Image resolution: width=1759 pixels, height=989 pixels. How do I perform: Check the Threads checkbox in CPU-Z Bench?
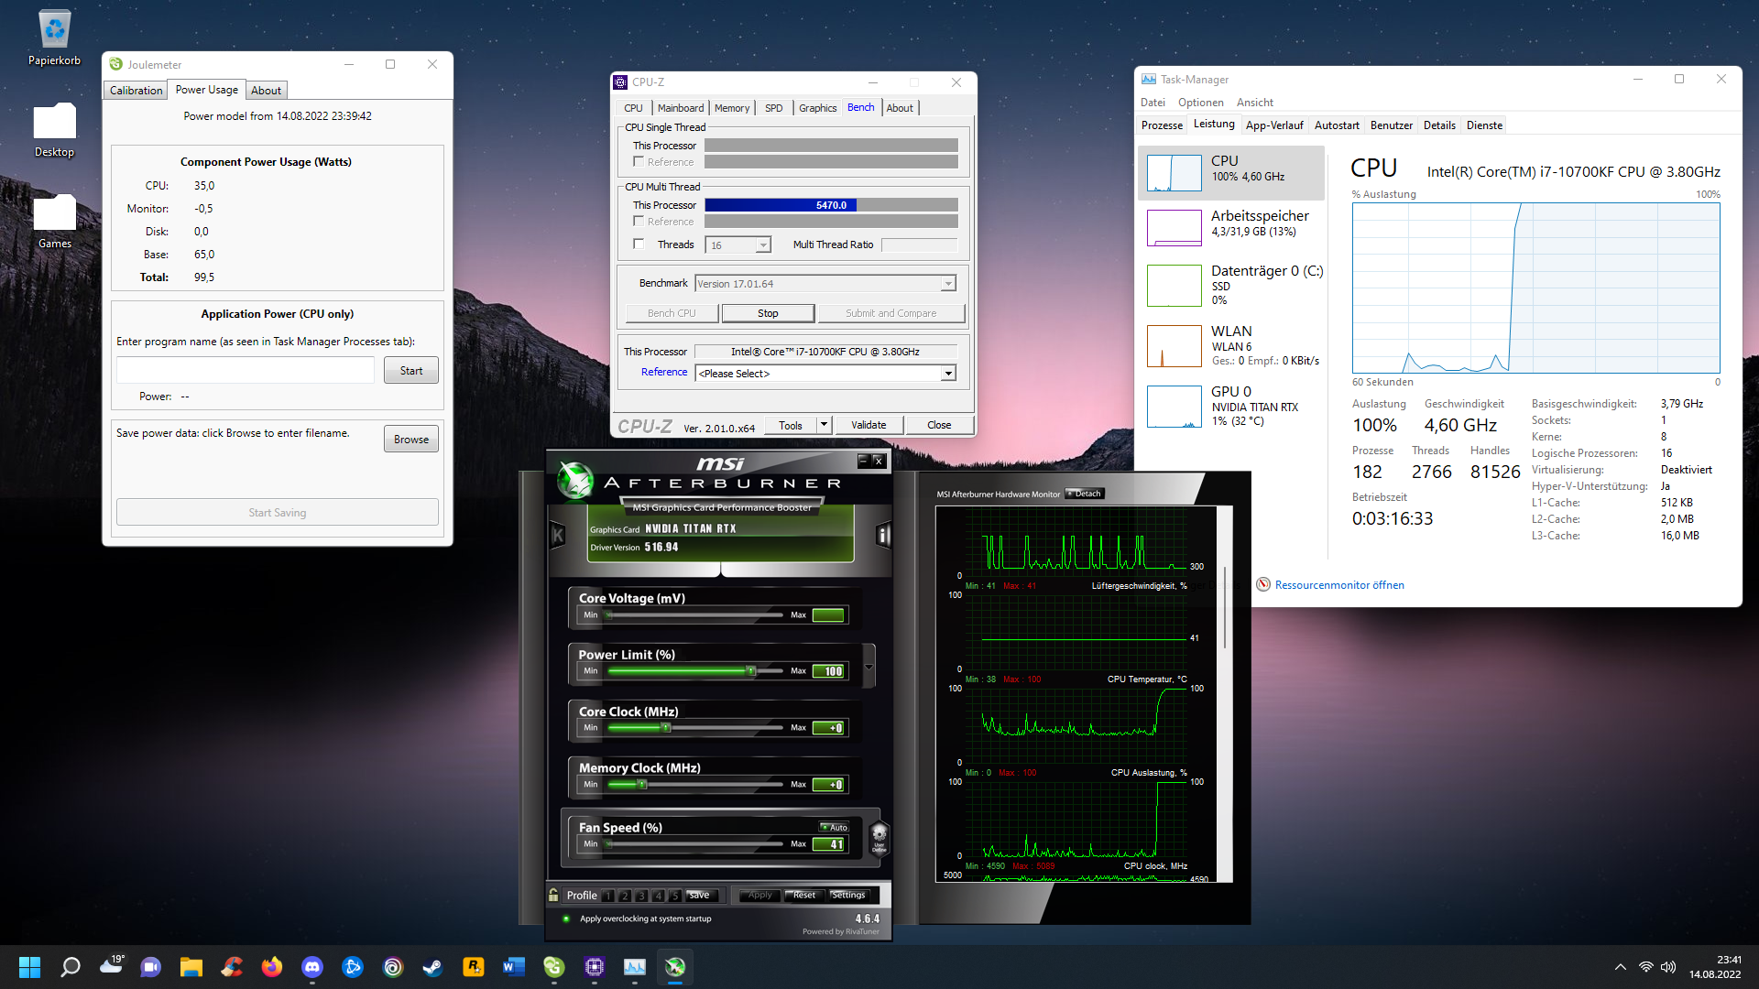coord(639,244)
